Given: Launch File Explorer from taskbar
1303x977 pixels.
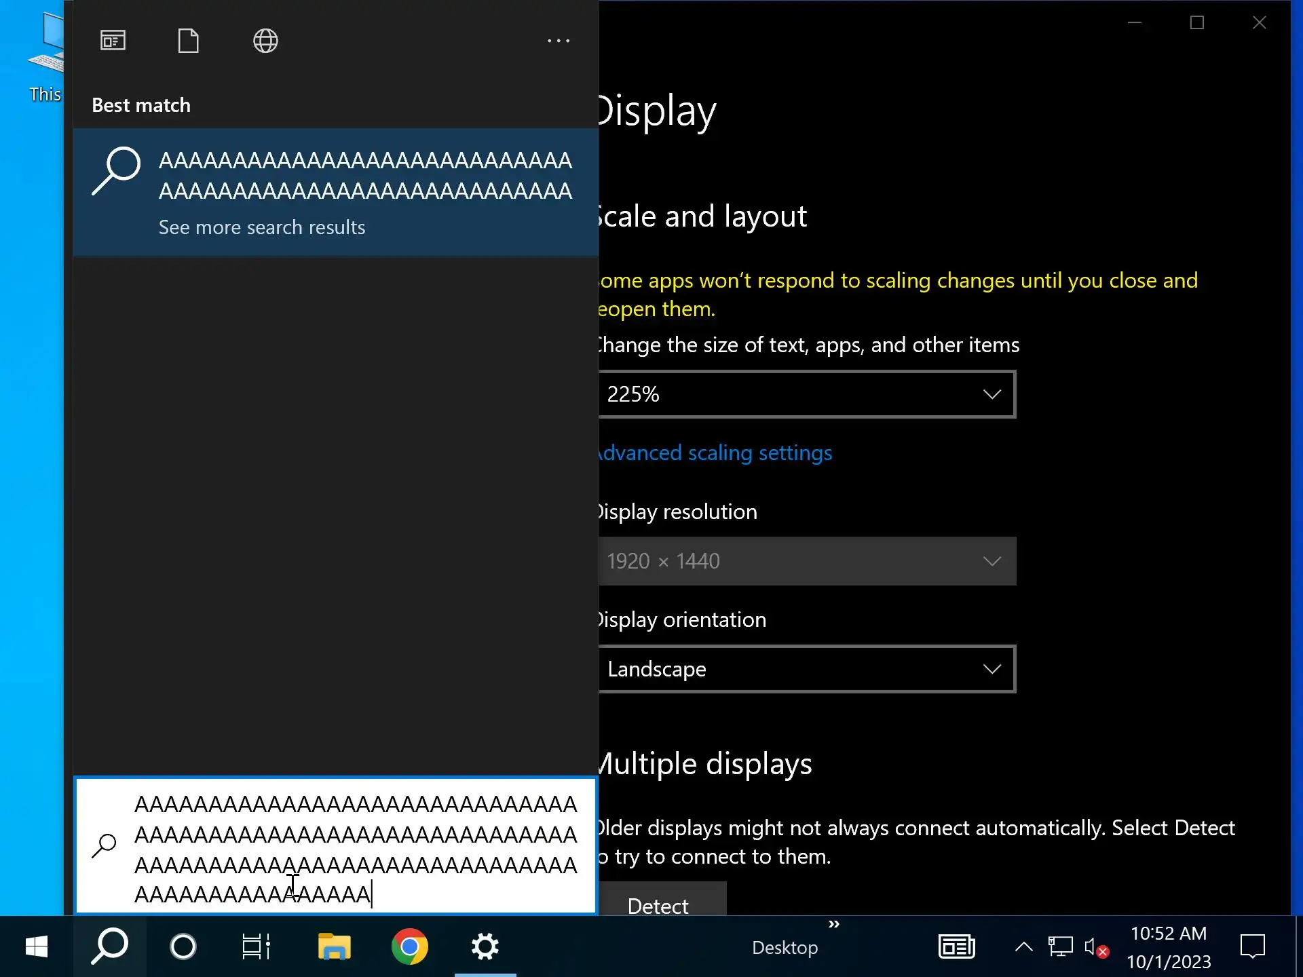Looking at the screenshot, I should click(334, 946).
